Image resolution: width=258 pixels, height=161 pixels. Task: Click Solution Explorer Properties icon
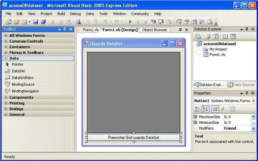[x=198, y=36]
